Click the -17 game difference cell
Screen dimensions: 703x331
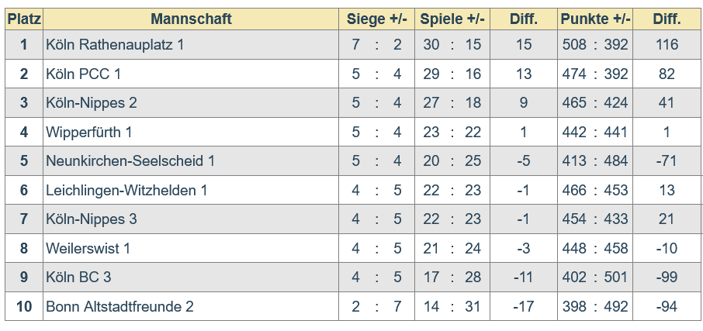[524, 307]
